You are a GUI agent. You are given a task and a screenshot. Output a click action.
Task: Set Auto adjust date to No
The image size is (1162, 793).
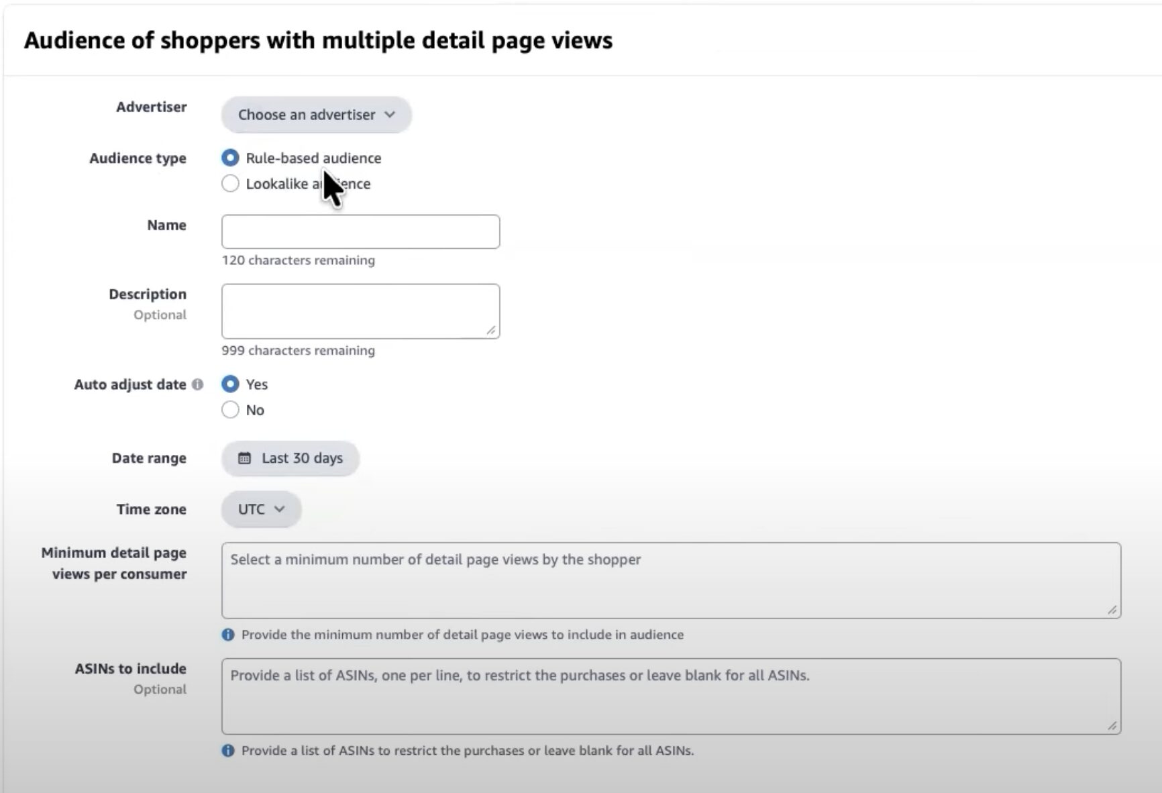coord(230,410)
